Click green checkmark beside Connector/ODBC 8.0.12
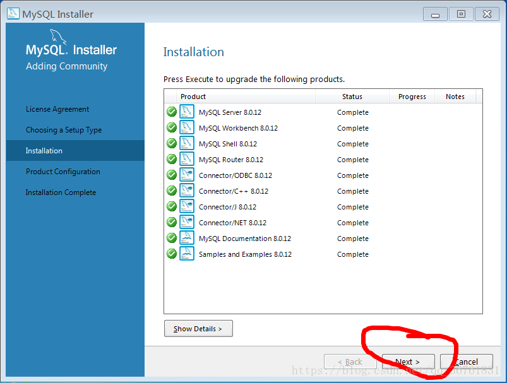Screen dimensions: 507x383 pos(172,175)
